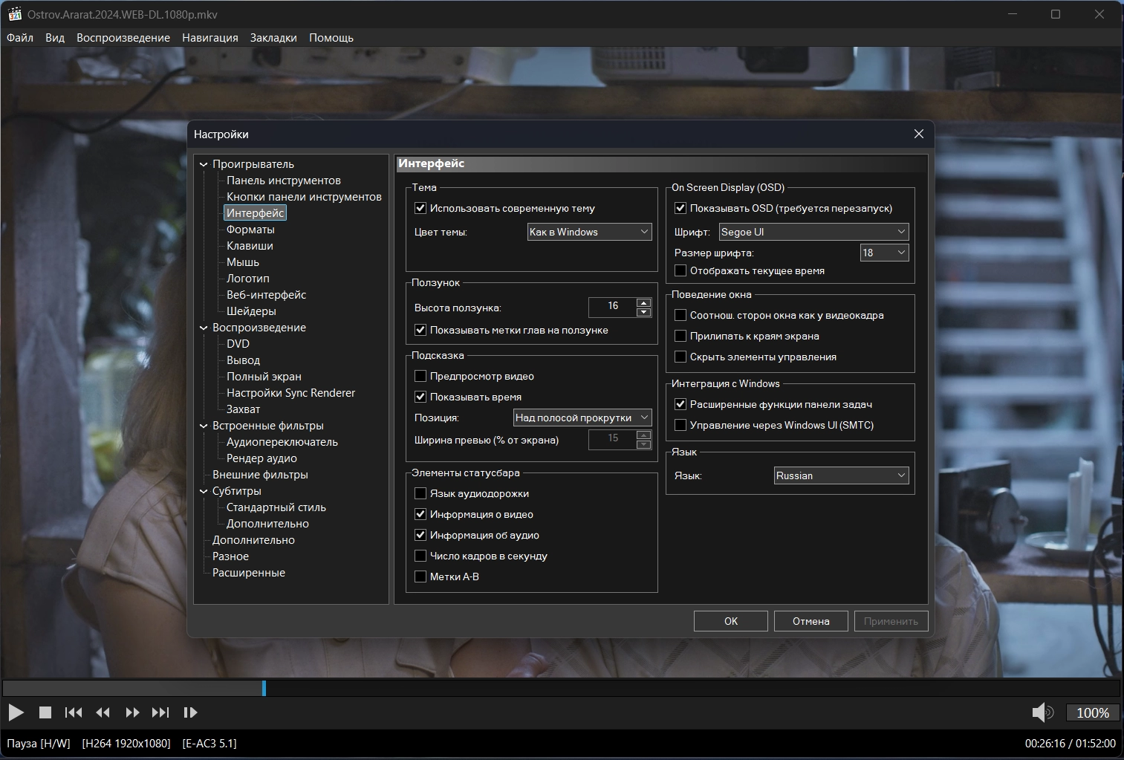Select 'Клавиши' in the settings tree
Image resolution: width=1124 pixels, height=760 pixels.
[x=250, y=246]
